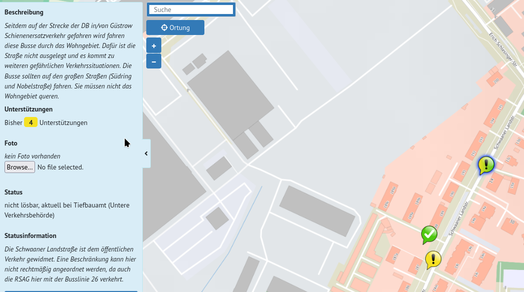Zoom out with the minus button
Image resolution: width=524 pixels, height=292 pixels.
click(x=154, y=61)
